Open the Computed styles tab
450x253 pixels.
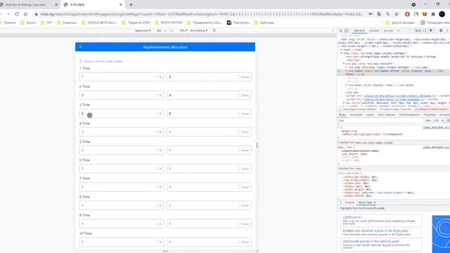[x=356, y=115]
